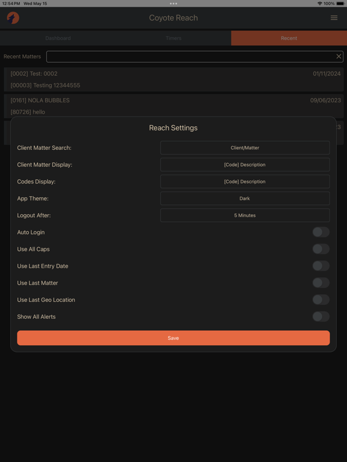Enable Use Last Matter switch
This screenshot has width=347, height=462.
320,283
